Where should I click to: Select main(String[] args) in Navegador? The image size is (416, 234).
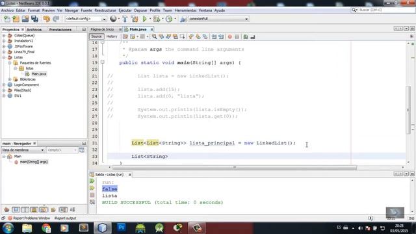pyautogui.click(x=34, y=162)
